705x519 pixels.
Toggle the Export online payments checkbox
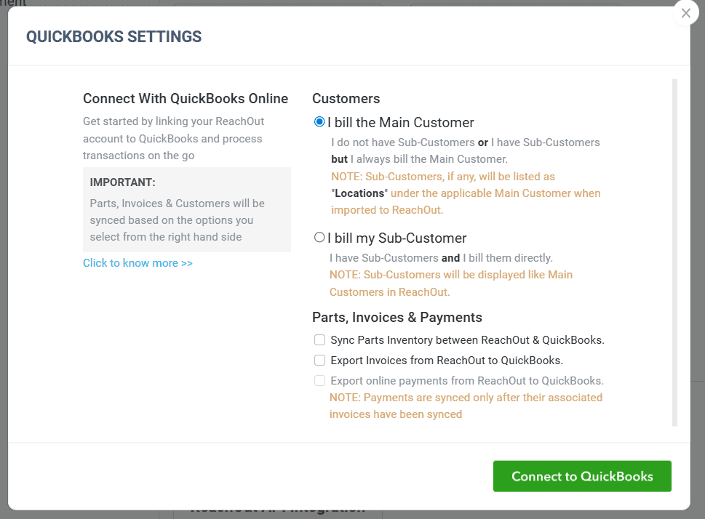[x=319, y=381]
